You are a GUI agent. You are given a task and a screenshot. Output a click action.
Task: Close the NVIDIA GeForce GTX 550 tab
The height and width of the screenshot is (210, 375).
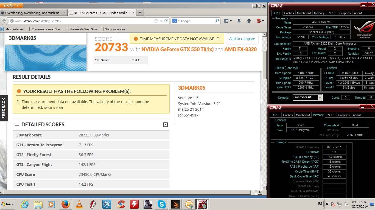click(133, 13)
